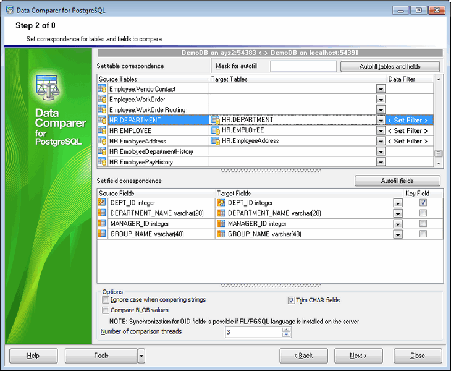Click the field icon of target MANAGER_ID
The image size is (451, 371).
point(221,223)
